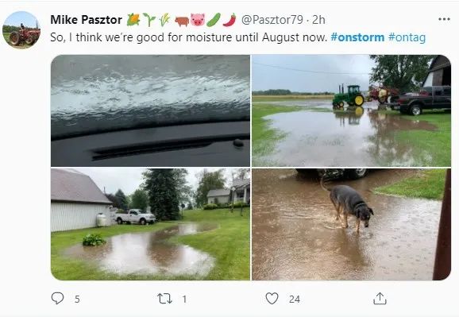Open the #onstorm hashtag

(x=357, y=37)
